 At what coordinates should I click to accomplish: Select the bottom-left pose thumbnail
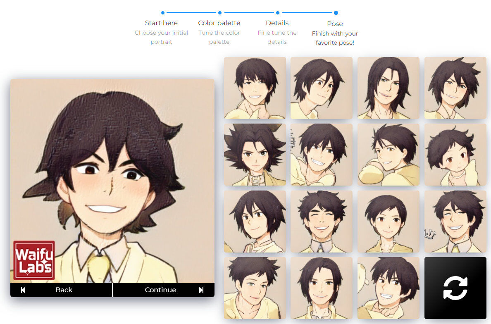[x=255, y=288]
